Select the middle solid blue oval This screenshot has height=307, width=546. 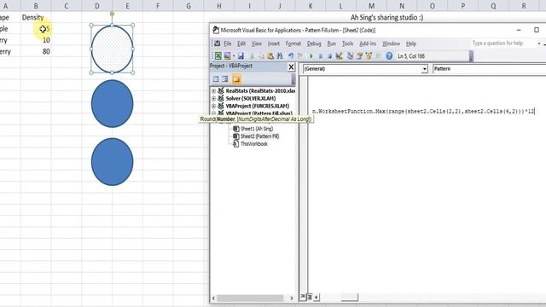click(112, 104)
